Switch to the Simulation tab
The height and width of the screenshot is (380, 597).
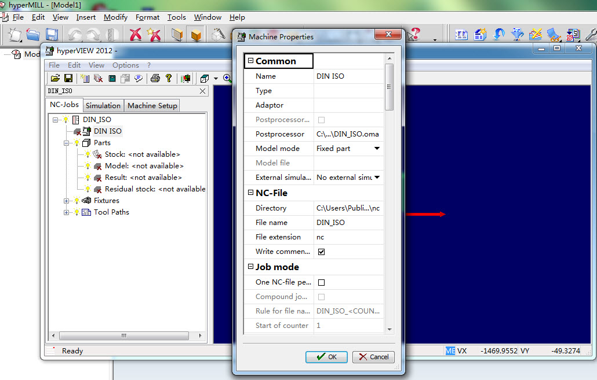click(103, 106)
